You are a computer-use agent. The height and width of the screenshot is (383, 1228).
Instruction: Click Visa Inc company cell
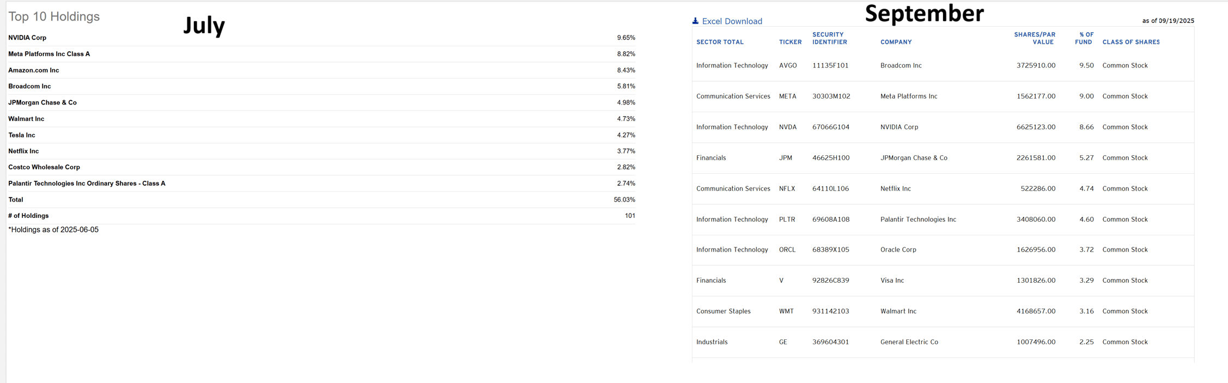(892, 281)
